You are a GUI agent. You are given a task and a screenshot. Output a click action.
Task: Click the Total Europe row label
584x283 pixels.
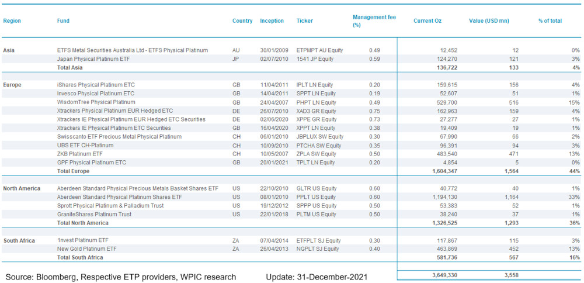[x=73, y=171]
